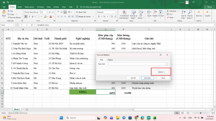Viewport: 216px width, 121px height.
Task: Click the Save icon in the title bar
Action: click(x=3, y=2)
